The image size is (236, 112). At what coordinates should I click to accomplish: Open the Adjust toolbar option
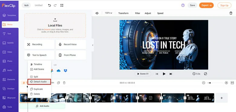point(148,13)
